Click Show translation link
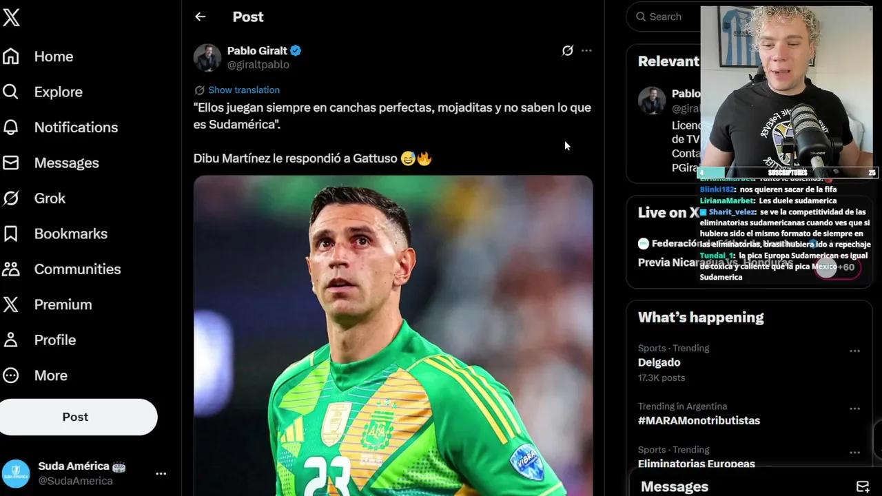 (243, 90)
